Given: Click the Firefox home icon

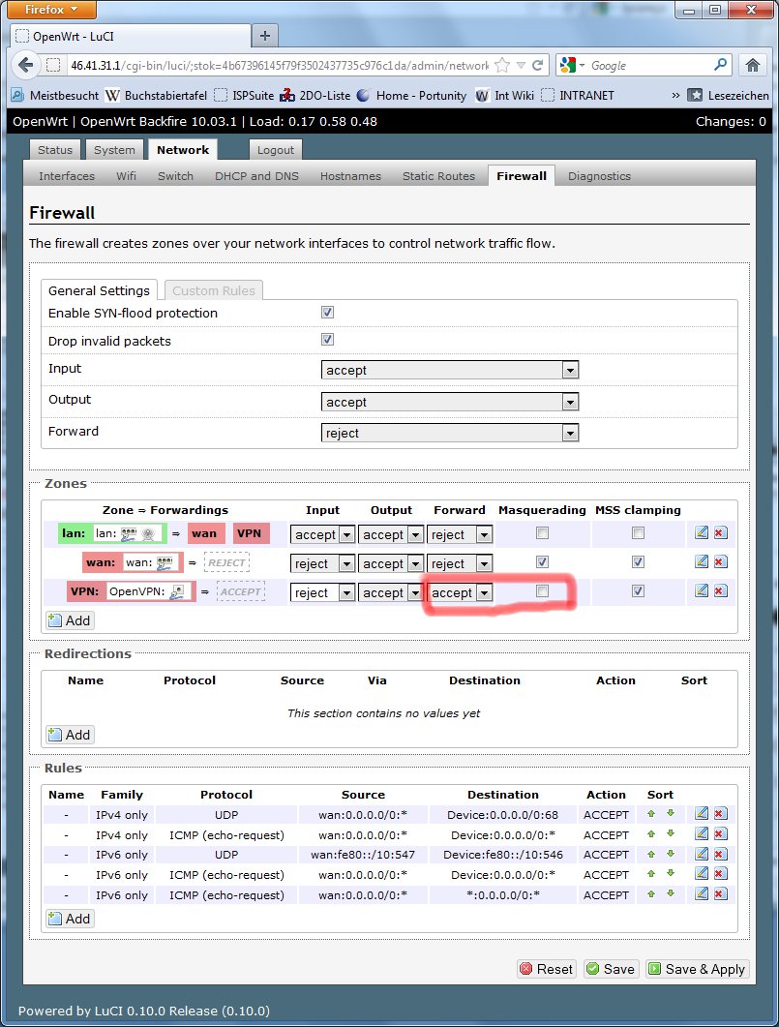Looking at the screenshot, I should click(x=752, y=65).
